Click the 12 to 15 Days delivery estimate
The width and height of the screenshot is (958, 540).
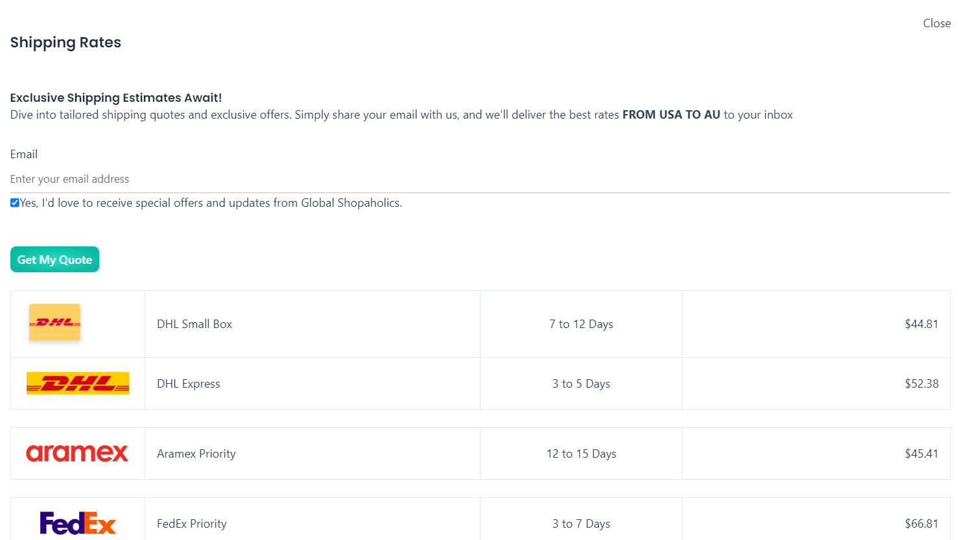point(581,454)
